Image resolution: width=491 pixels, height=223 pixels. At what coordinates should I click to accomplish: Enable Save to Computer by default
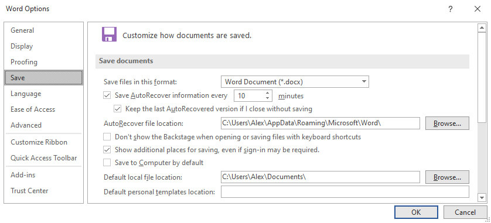tap(107, 163)
